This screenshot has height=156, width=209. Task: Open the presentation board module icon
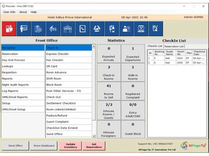coord(24,29)
